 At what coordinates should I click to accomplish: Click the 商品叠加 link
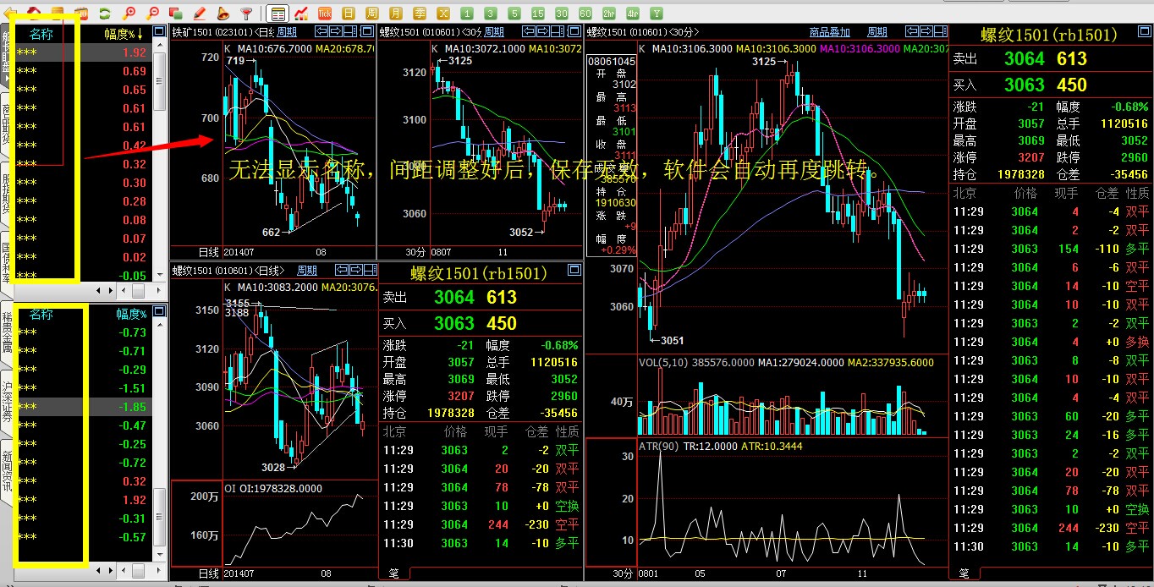coord(829,32)
